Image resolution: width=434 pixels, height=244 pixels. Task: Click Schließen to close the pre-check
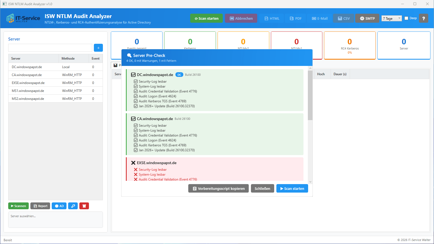262,188
